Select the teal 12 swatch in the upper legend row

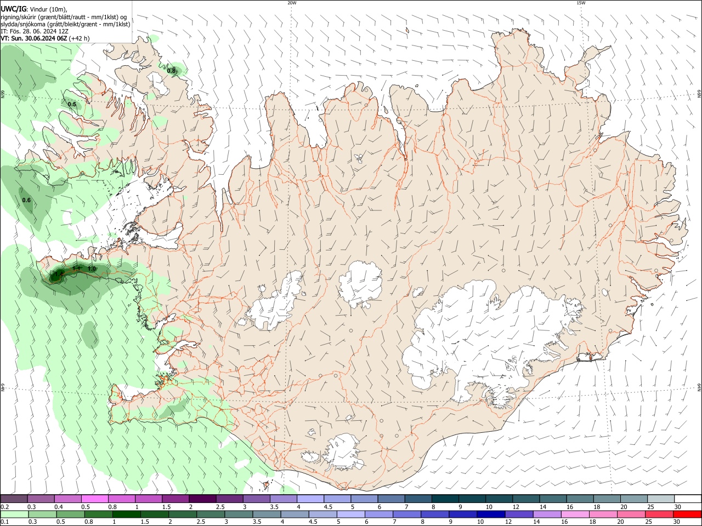pyautogui.click(x=526, y=499)
